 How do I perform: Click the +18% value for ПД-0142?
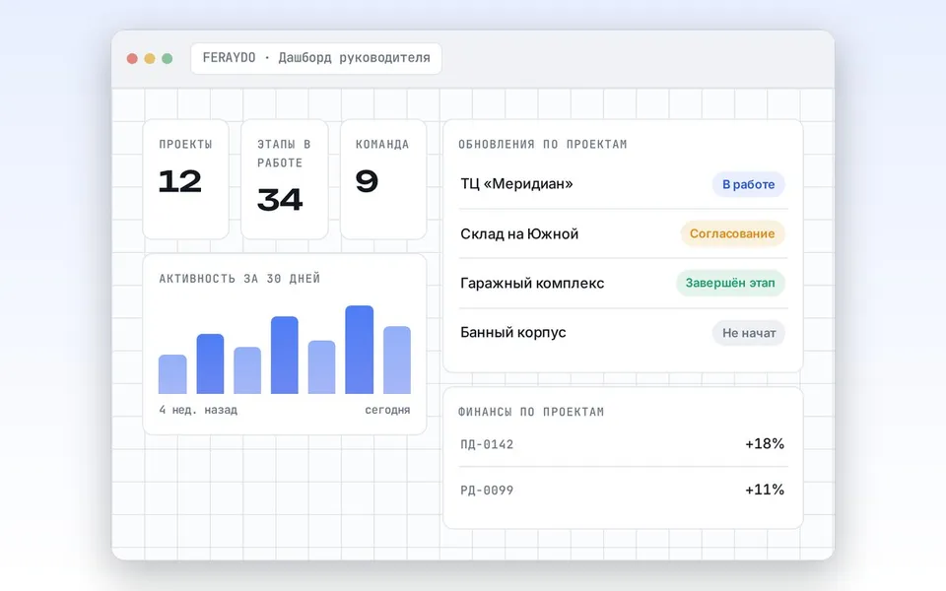(765, 444)
